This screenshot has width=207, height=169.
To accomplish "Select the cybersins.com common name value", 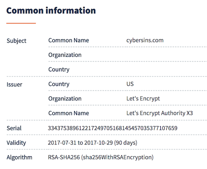I will point(145,41).
